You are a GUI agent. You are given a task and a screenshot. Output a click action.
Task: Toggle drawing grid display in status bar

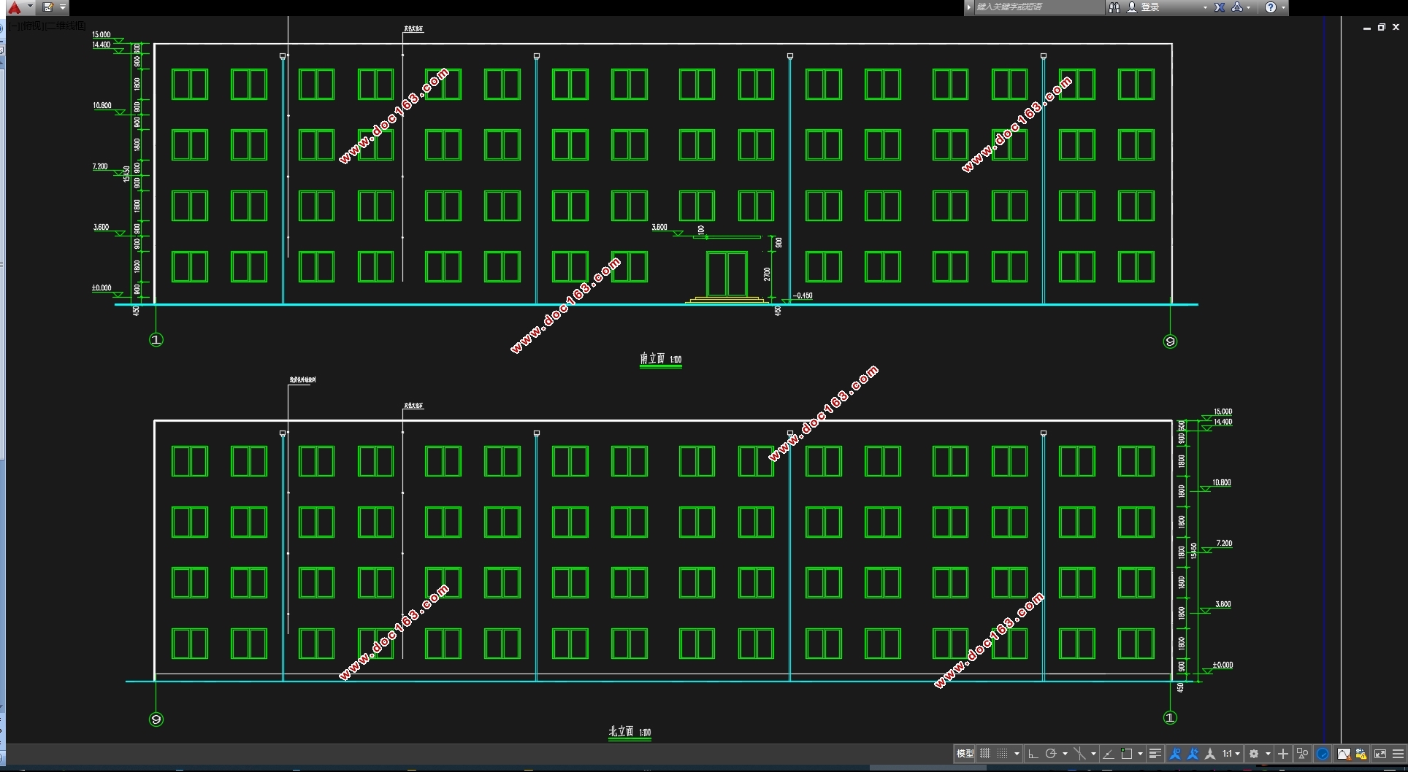tap(985, 754)
